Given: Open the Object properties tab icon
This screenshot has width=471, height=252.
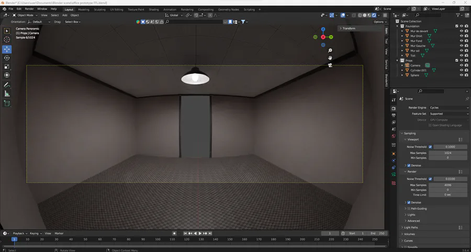Looking at the screenshot, I should click(x=394, y=154).
